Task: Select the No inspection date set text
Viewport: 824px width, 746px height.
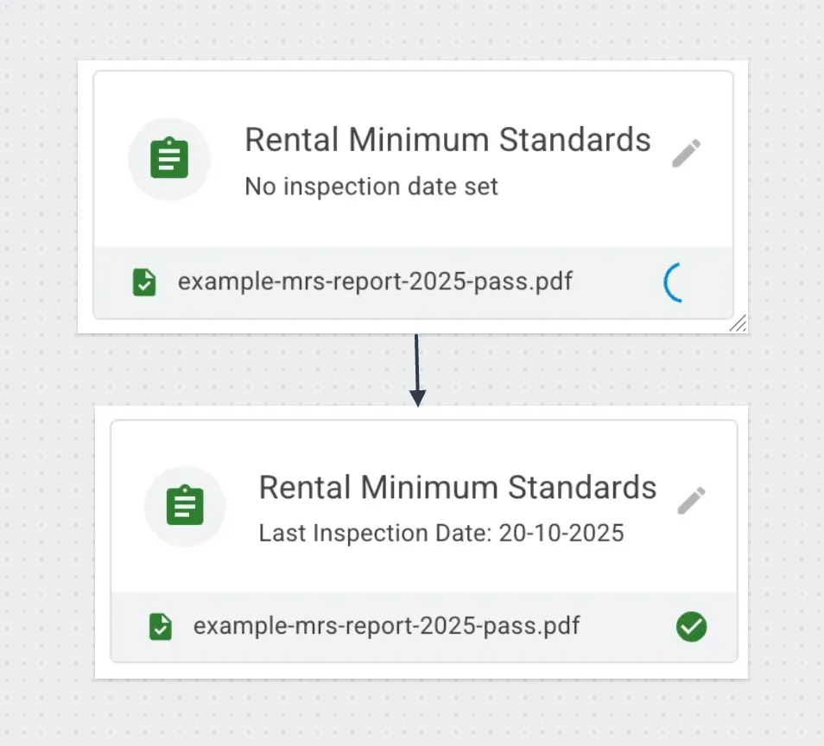Action: pos(371,186)
